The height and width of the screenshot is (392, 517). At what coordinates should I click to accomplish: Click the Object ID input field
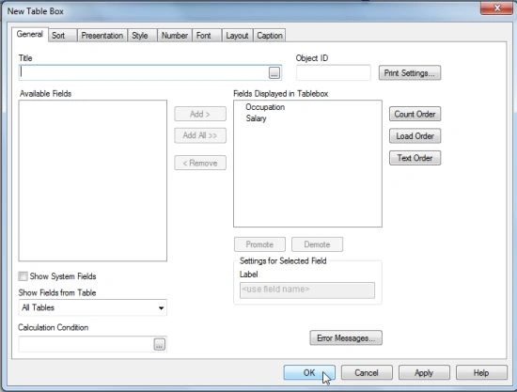(334, 72)
